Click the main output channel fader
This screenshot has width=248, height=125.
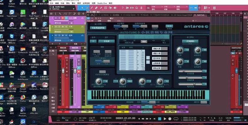tap(236, 70)
